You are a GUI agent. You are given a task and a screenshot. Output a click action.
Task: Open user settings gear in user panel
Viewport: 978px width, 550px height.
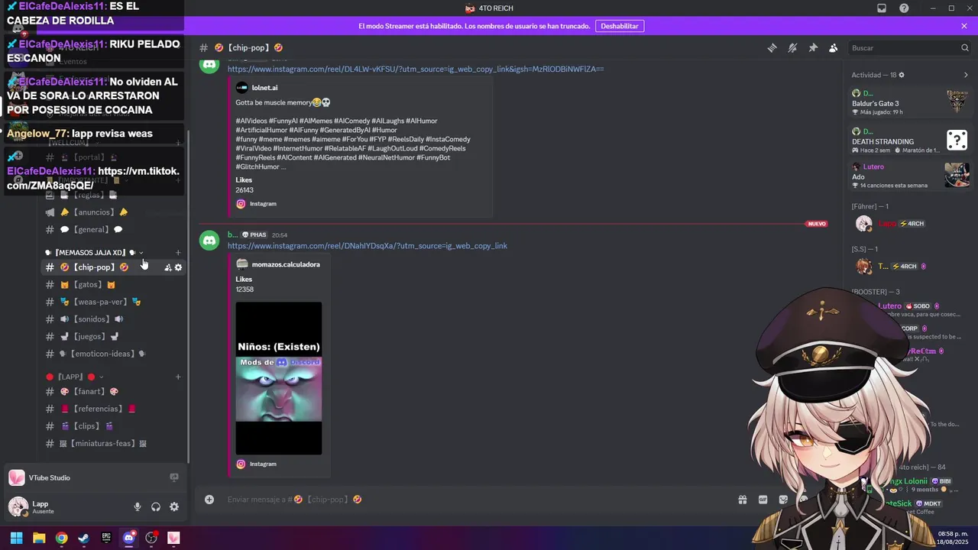(174, 506)
